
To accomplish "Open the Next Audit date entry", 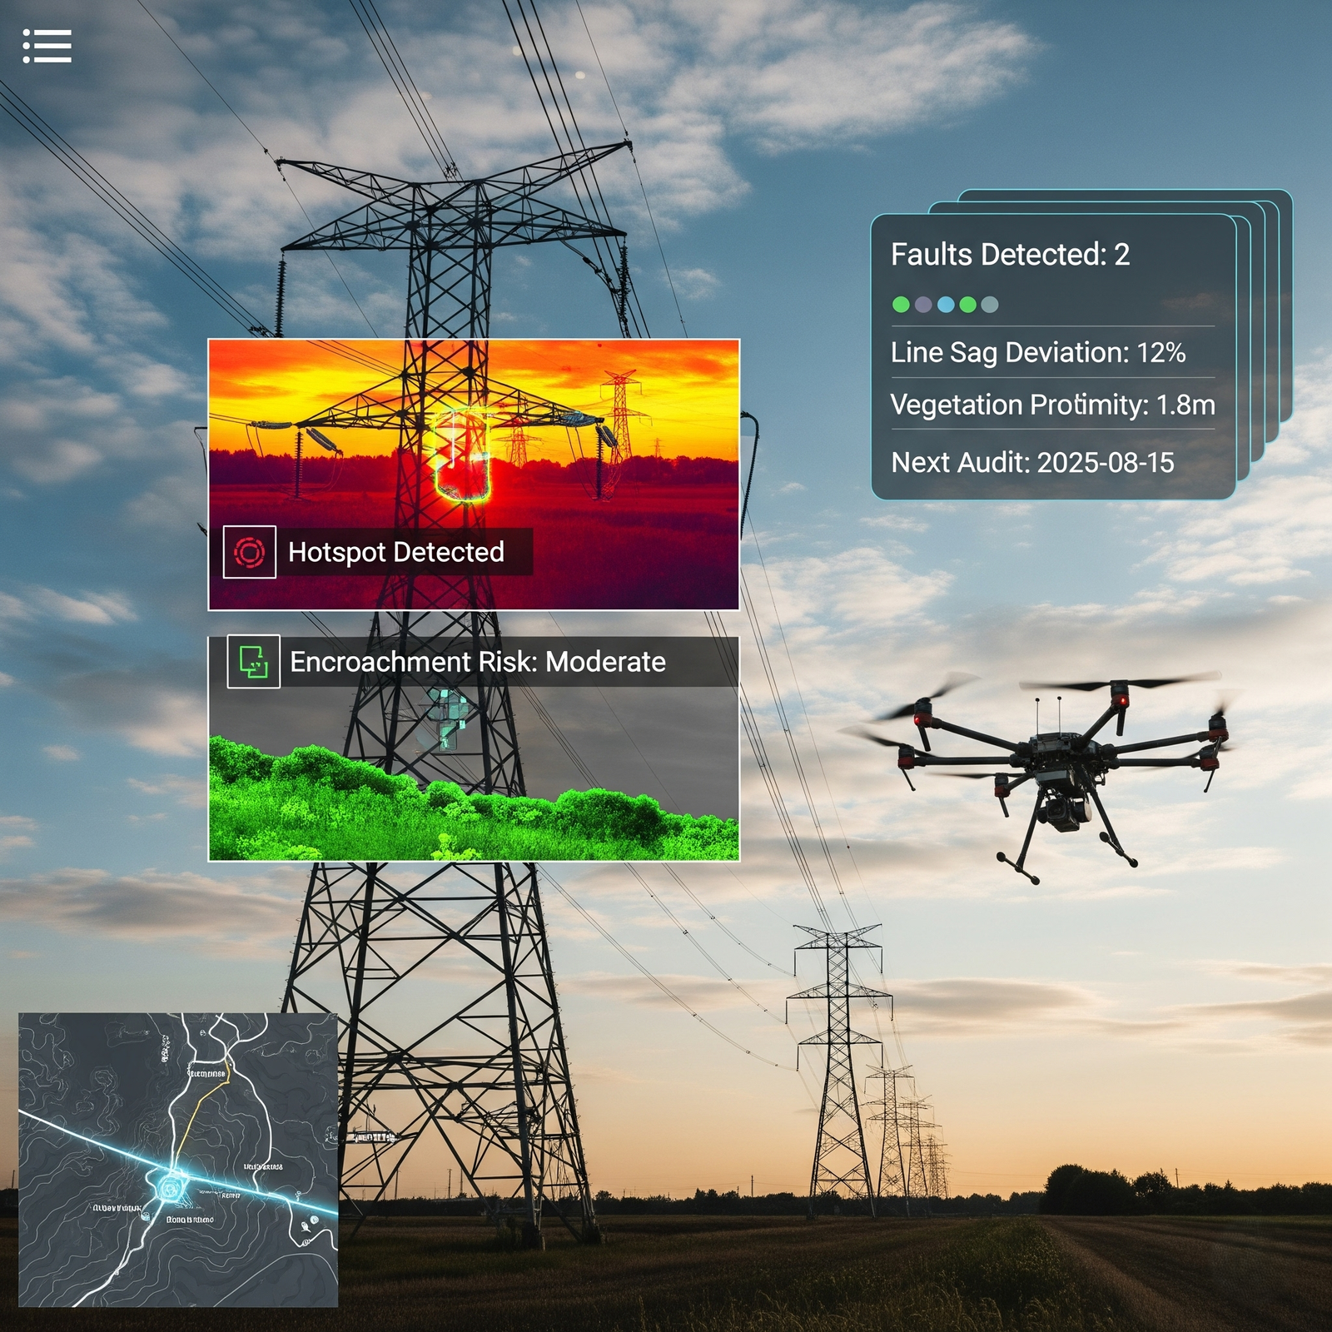I will [x=1032, y=463].
